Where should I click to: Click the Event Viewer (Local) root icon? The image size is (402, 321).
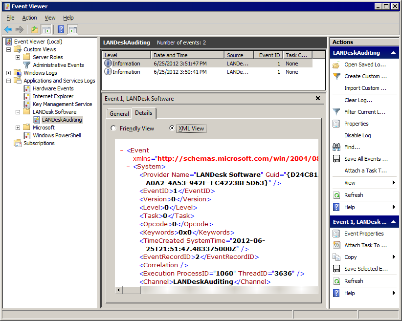(9, 42)
